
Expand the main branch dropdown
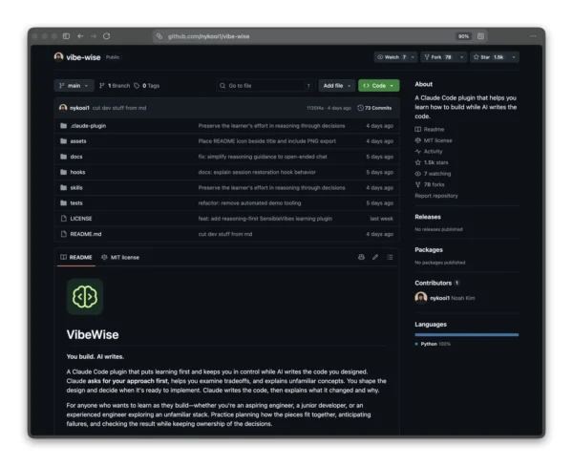[x=74, y=86]
